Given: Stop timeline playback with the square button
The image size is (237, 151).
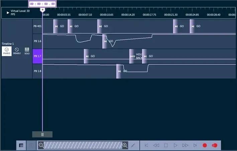Looking at the screenshot, I should pos(166,145).
